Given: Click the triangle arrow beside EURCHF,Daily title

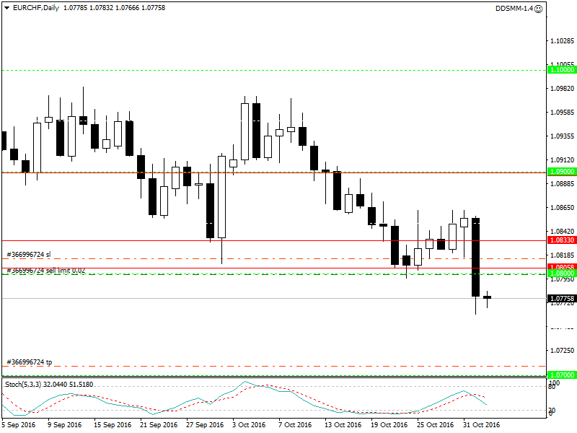Looking at the screenshot, I should tap(6, 8).
